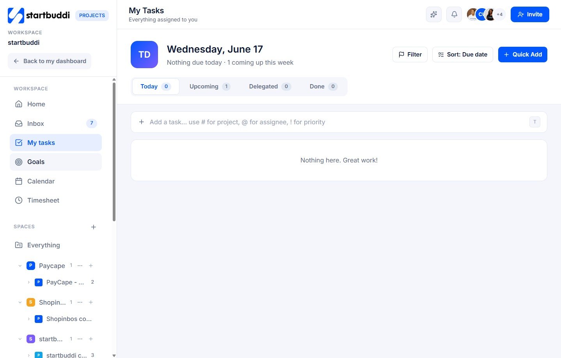This screenshot has width=561, height=358.
Task: Select the startbuddi c... project row
Action: [x=60, y=354]
